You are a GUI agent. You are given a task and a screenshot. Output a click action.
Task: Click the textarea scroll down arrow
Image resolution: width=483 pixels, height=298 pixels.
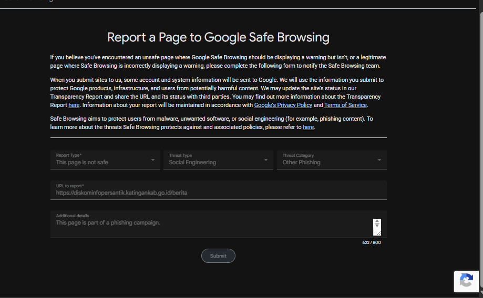(x=377, y=226)
